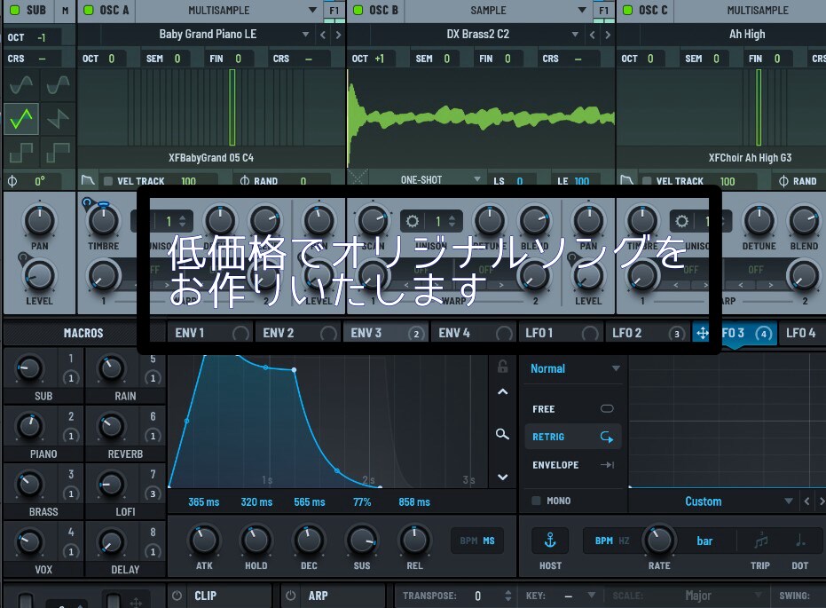Click the OSC A F1 filter routing button

point(334,10)
